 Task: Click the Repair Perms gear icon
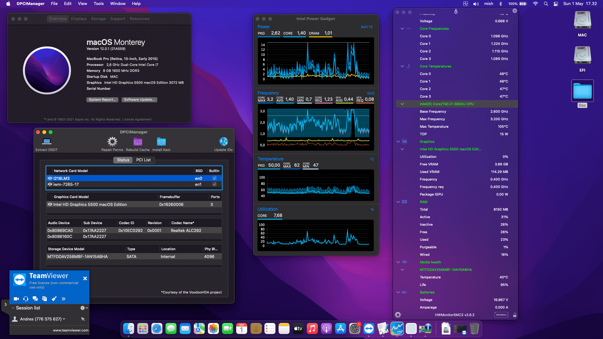coord(112,142)
